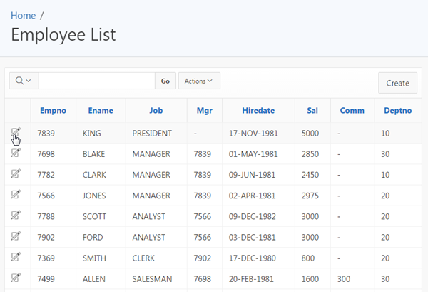Click the Go search button

pyautogui.click(x=165, y=81)
